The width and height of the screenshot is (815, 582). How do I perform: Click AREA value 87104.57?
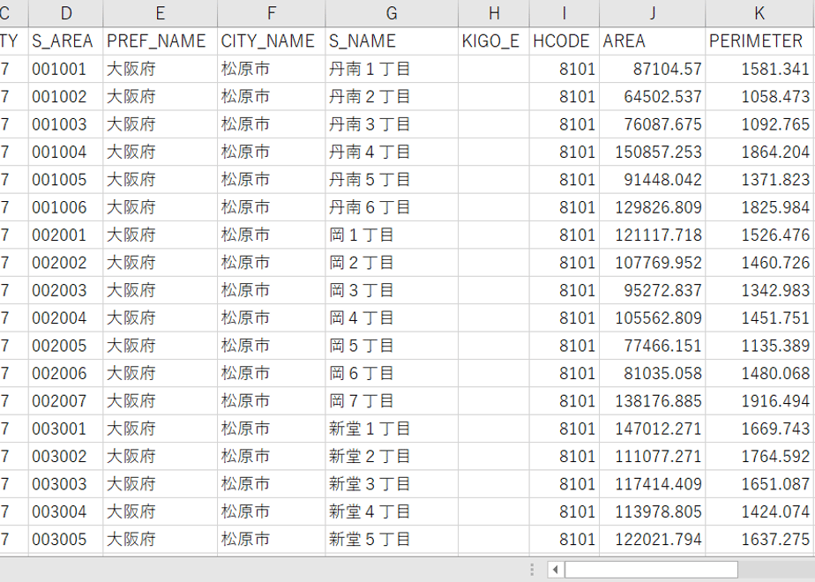[x=653, y=69]
